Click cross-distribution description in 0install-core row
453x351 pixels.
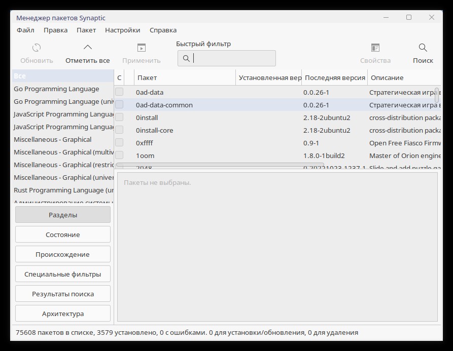tap(405, 130)
